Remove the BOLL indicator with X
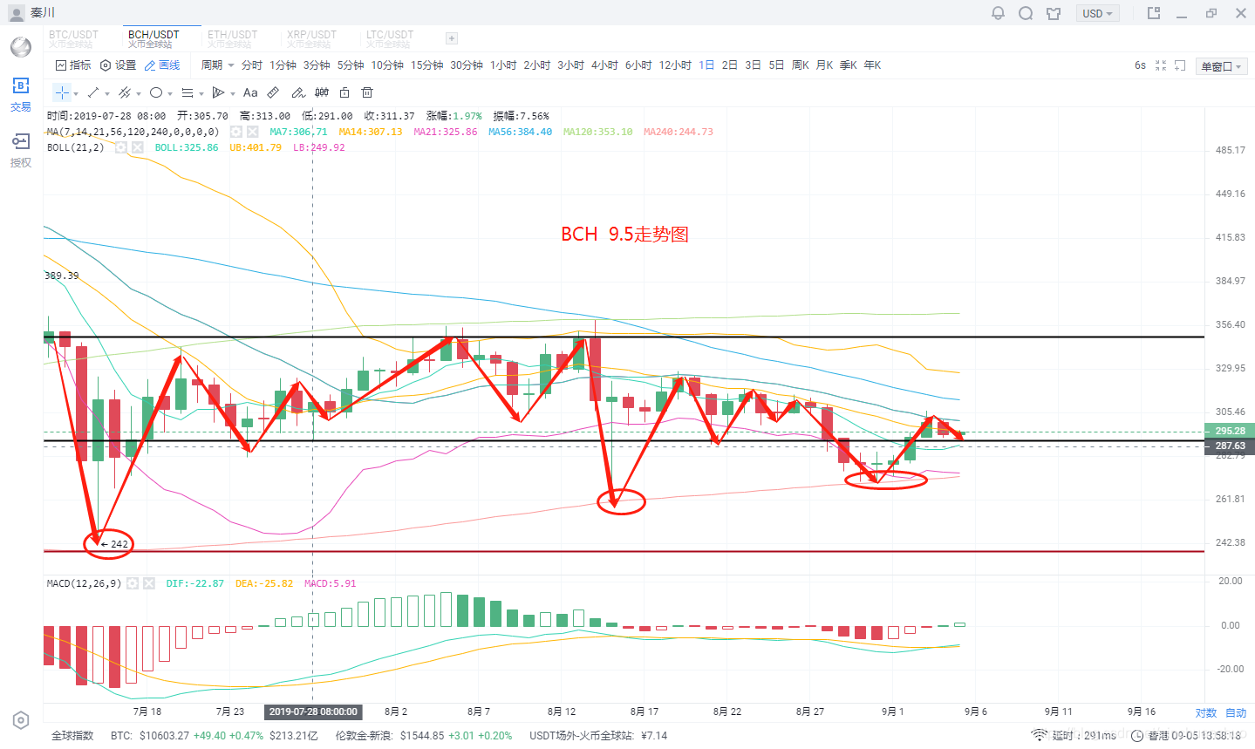 136,147
